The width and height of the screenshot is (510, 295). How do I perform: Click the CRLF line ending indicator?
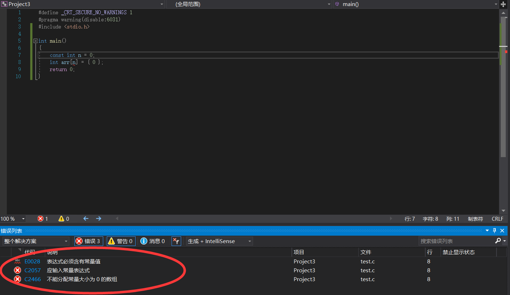click(498, 219)
